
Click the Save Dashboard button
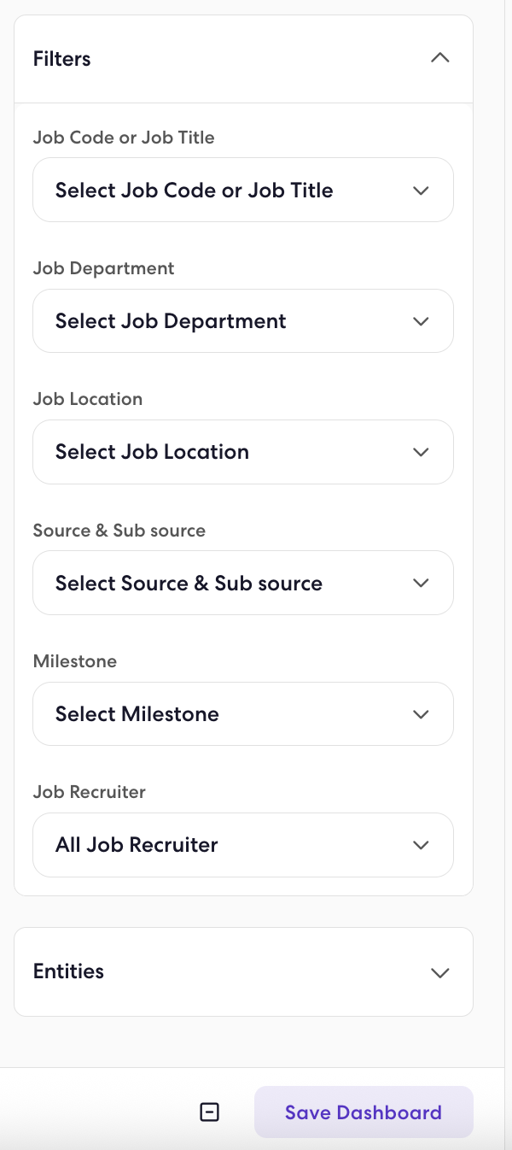pos(364,1112)
